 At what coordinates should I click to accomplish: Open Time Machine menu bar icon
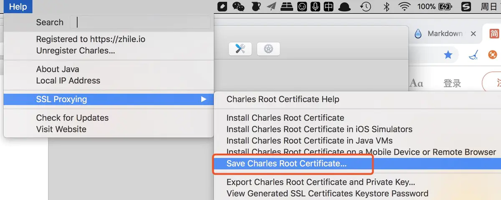coord(365,7)
